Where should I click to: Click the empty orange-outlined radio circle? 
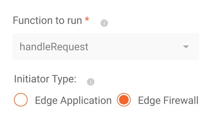pyautogui.click(x=21, y=100)
